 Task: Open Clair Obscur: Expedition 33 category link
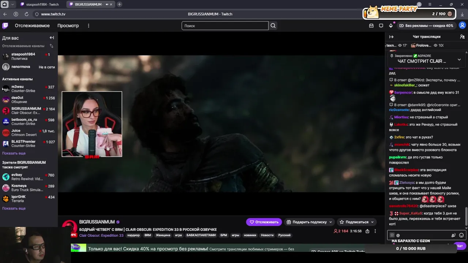(101, 235)
